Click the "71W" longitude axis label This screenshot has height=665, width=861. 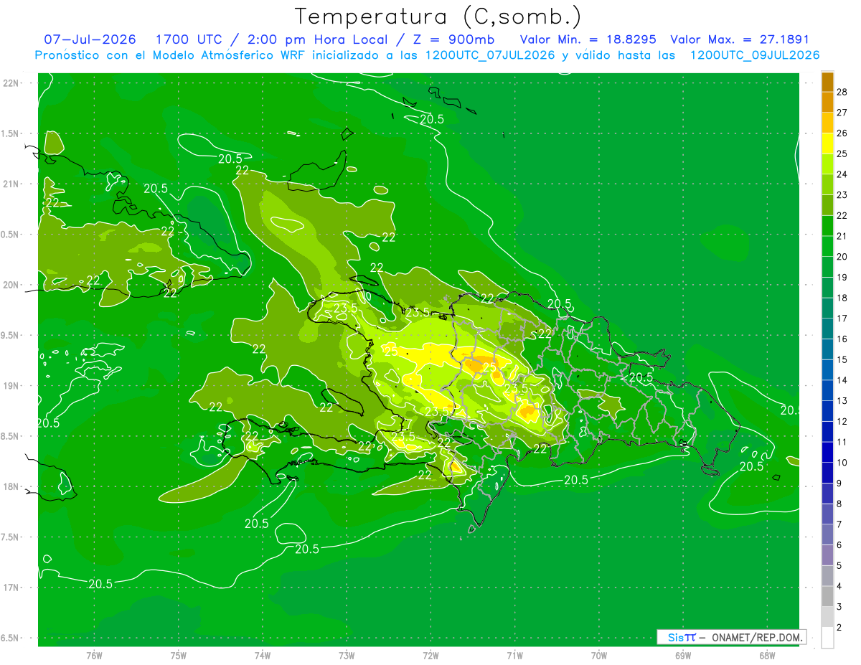click(514, 655)
